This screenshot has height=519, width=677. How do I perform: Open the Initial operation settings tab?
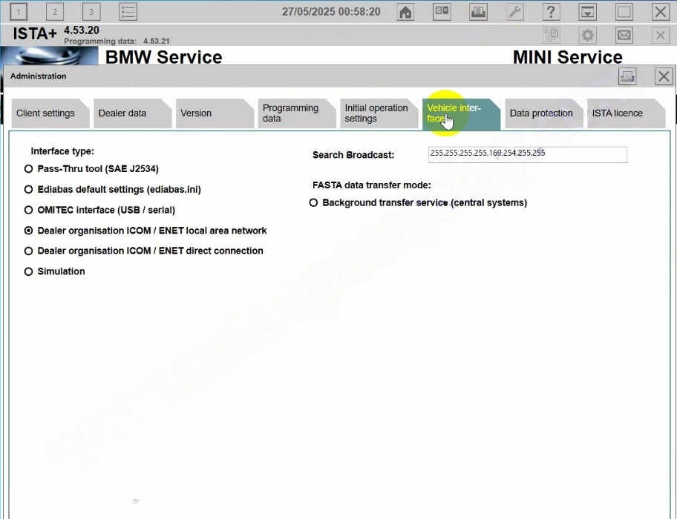click(379, 113)
